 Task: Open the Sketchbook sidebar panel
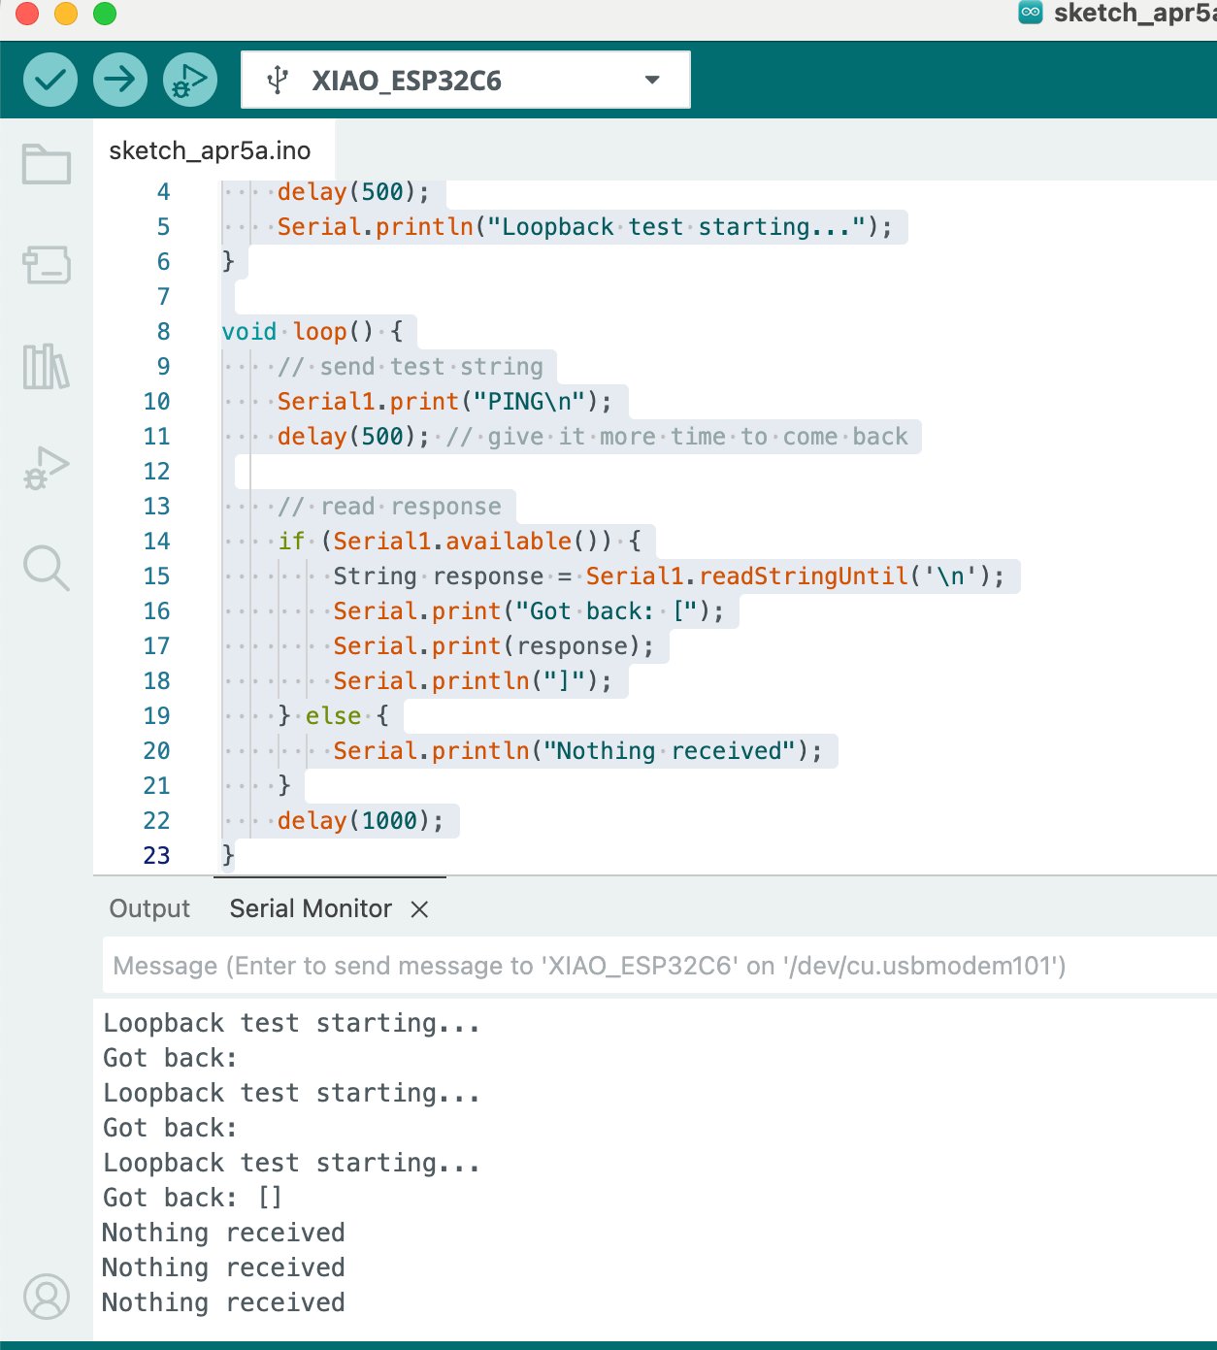point(48,165)
